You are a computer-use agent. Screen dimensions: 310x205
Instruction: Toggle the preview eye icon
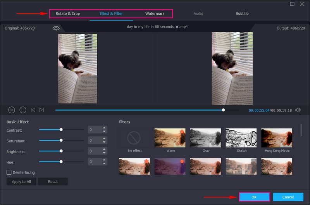(x=56, y=28)
